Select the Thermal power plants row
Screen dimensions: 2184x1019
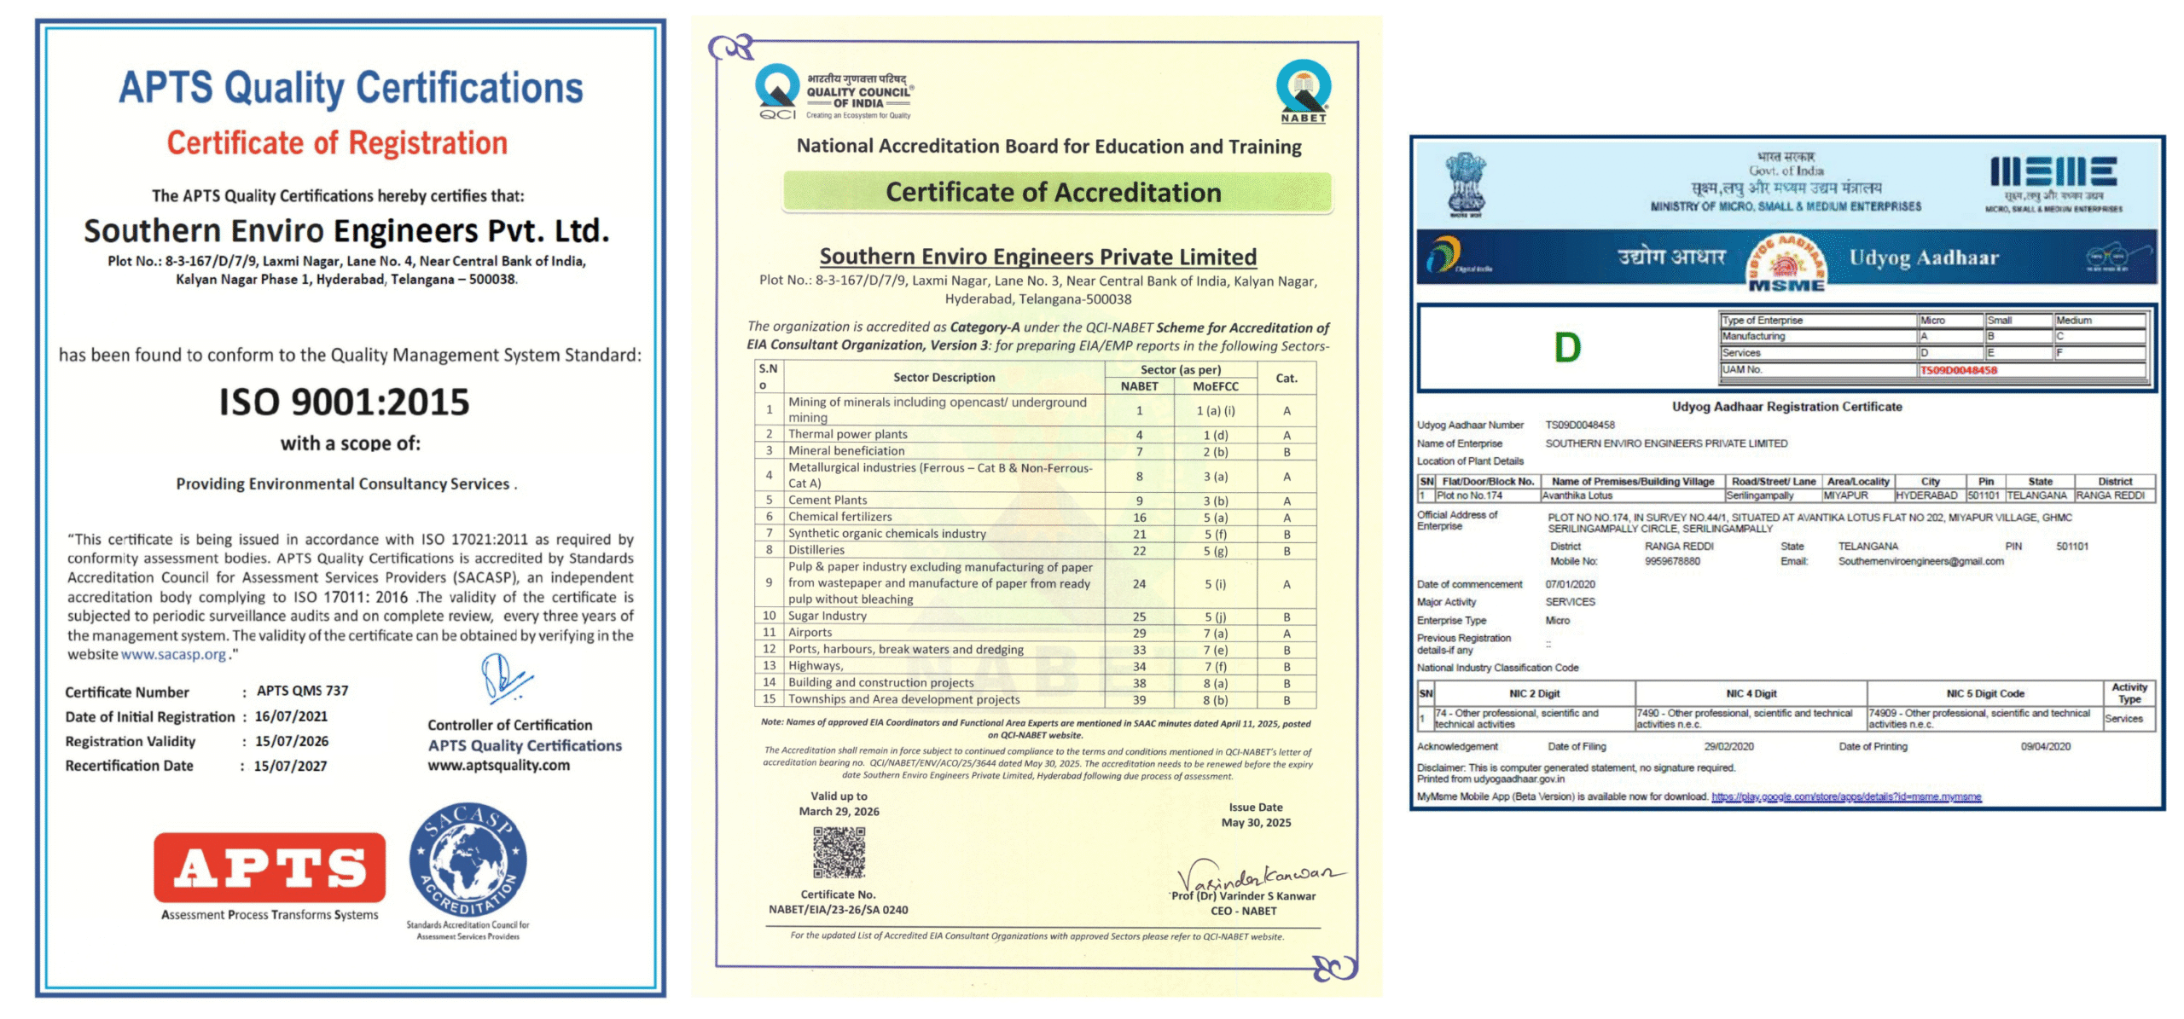click(847, 434)
